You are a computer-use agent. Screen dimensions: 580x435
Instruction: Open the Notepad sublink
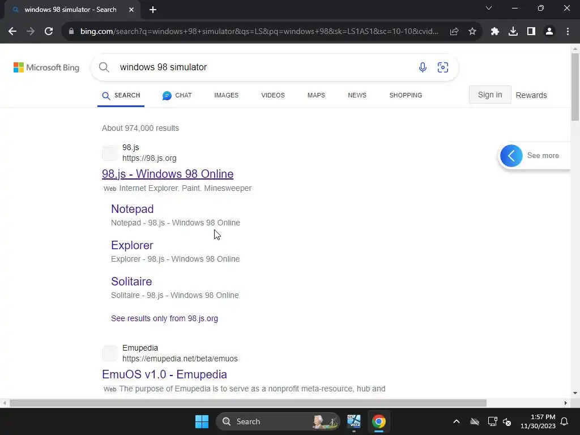(x=133, y=209)
